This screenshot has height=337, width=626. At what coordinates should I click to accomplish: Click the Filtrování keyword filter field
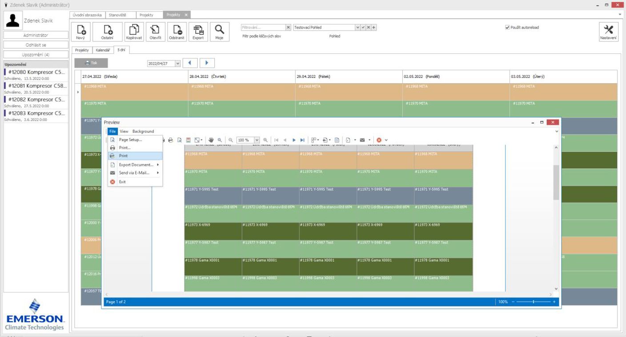coord(263,28)
